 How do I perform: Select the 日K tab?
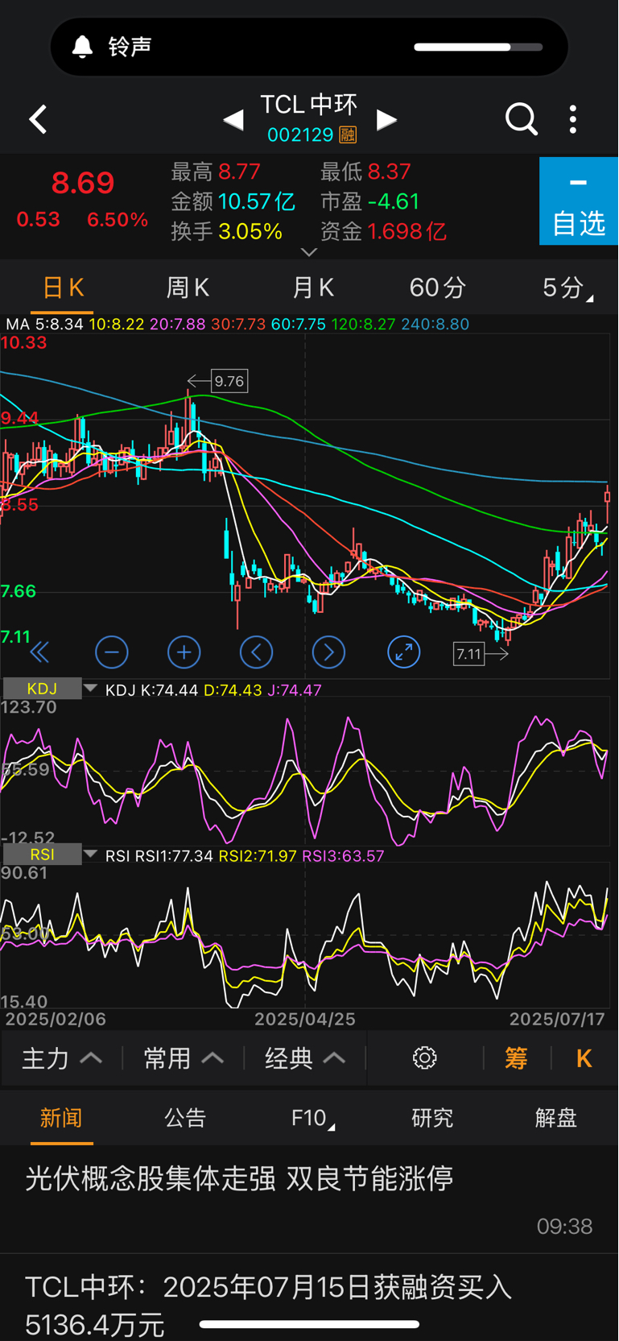(x=62, y=288)
